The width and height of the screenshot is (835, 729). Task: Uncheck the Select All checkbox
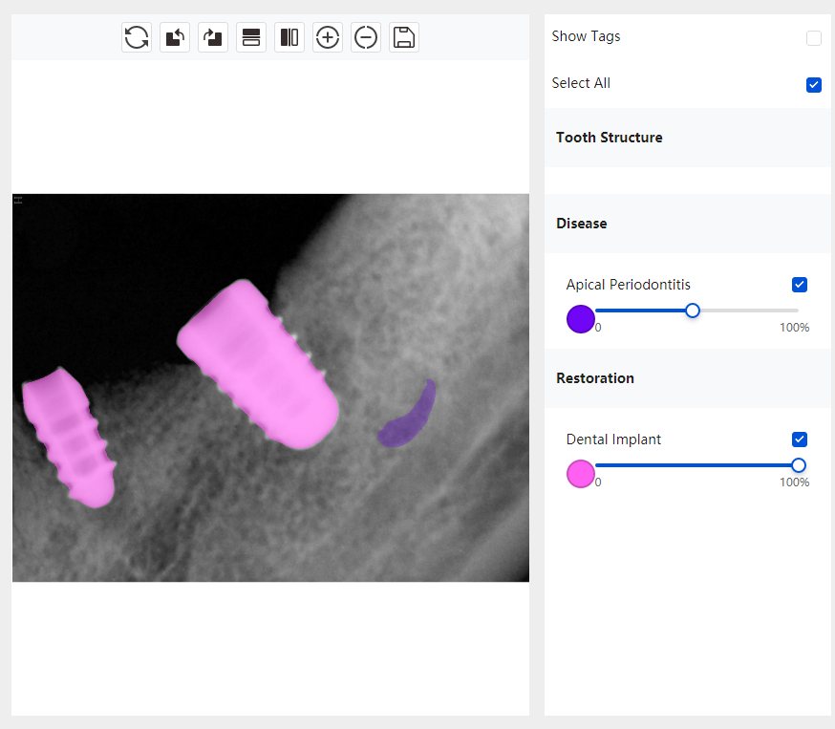point(814,85)
